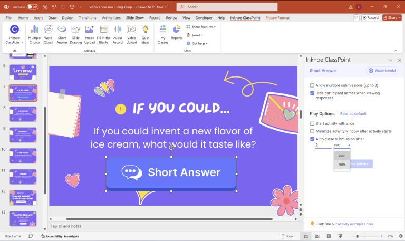Screen dimensions: 405x241
Task: Click the Watch tutorial button
Action: tap(382, 71)
